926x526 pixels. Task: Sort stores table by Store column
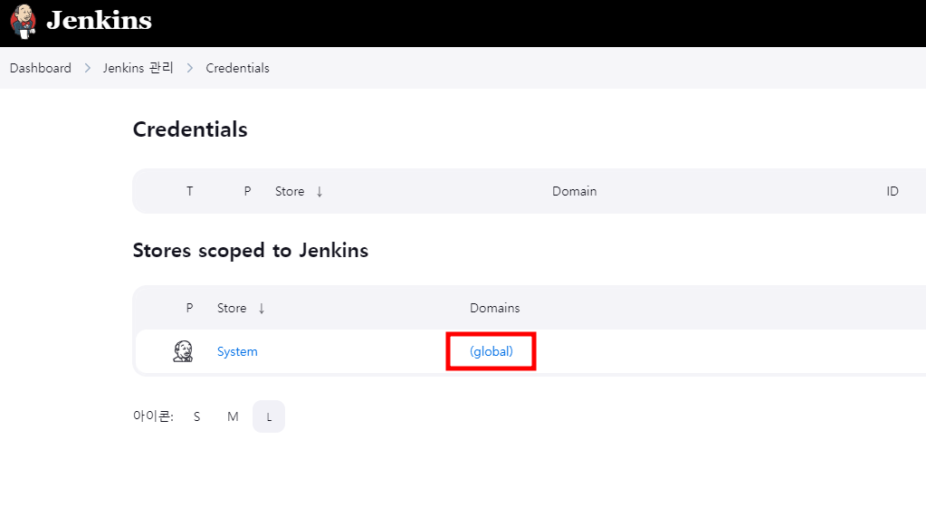241,308
